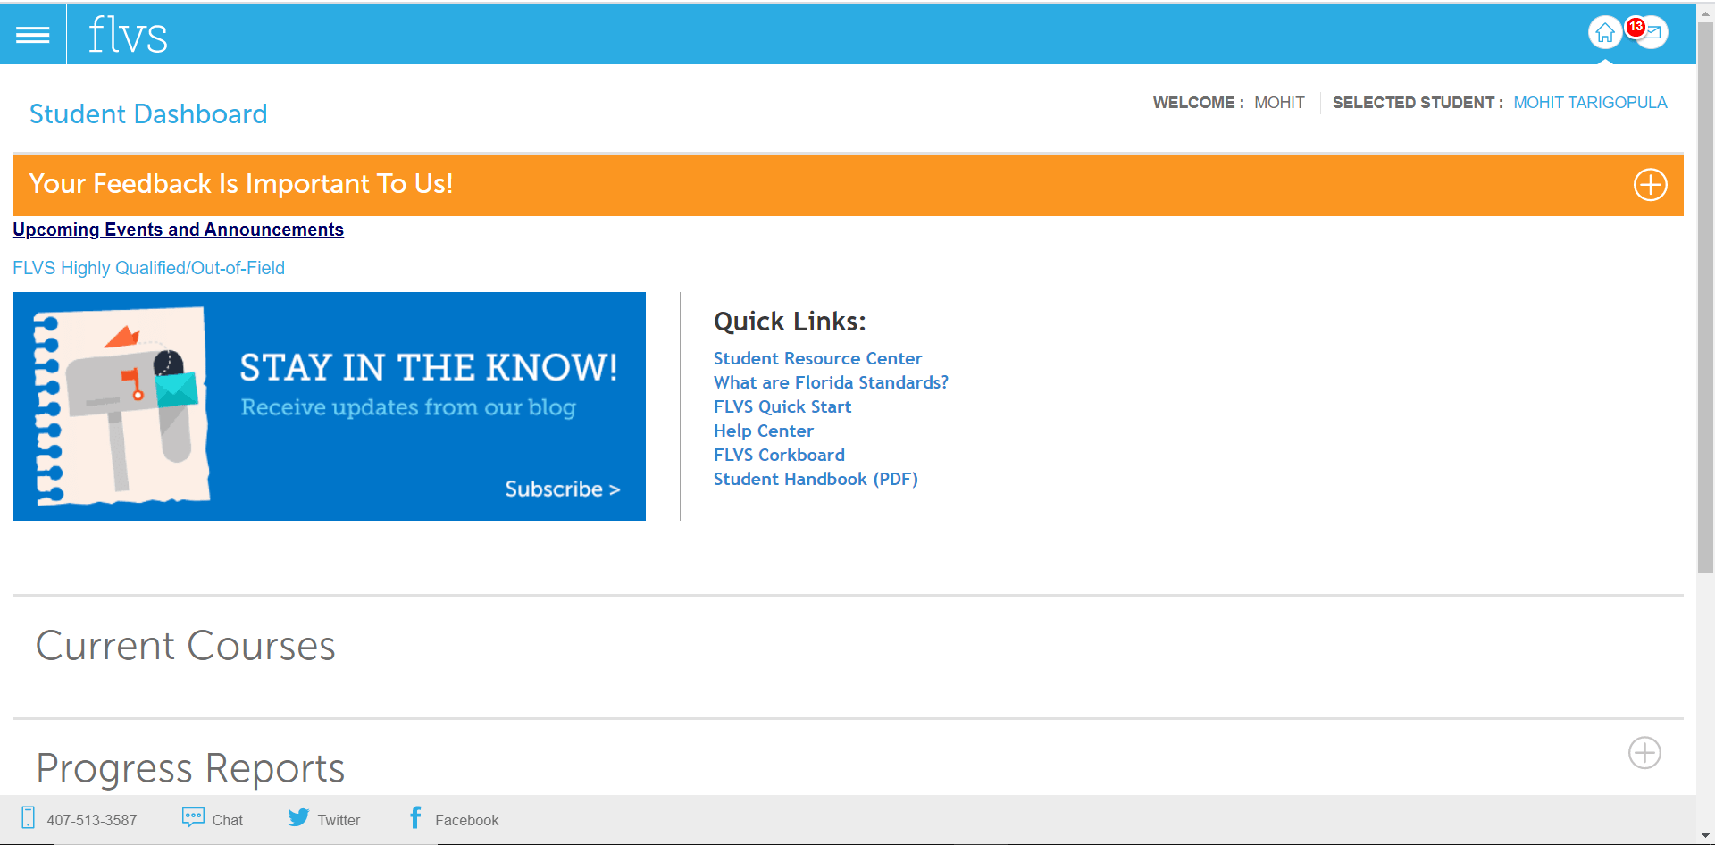Click the Facebook icon
The height and width of the screenshot is (845, 1715).
tap(415, 817)
